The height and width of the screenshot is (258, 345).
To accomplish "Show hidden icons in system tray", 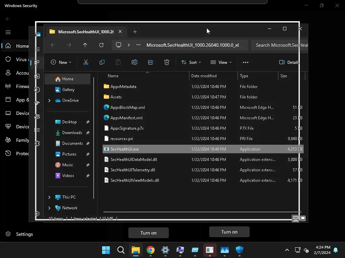I will point(287,250).
